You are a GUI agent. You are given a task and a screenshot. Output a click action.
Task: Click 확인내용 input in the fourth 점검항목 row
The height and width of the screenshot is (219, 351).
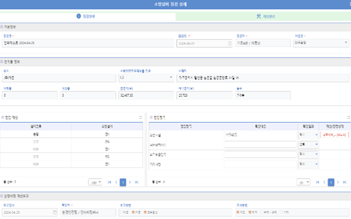(260, 164)
